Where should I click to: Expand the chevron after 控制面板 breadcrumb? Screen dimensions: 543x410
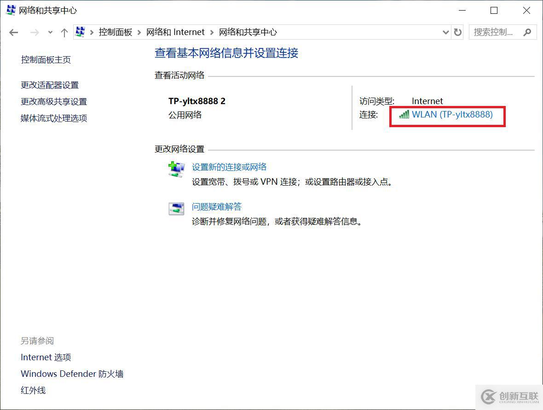point(139,32)
